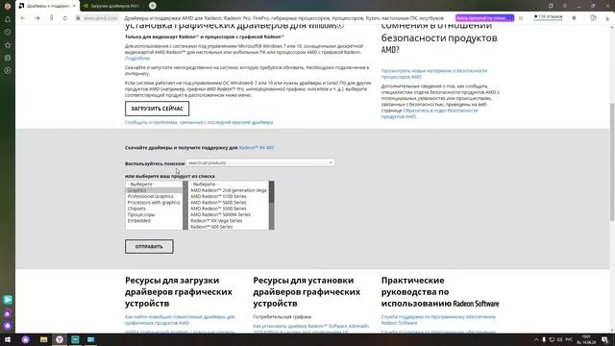Viewport: 615px width, 346px height.
Task: Open Alice assistant on the taskbar
Action: pyautogui.click(x=26, y=339)
